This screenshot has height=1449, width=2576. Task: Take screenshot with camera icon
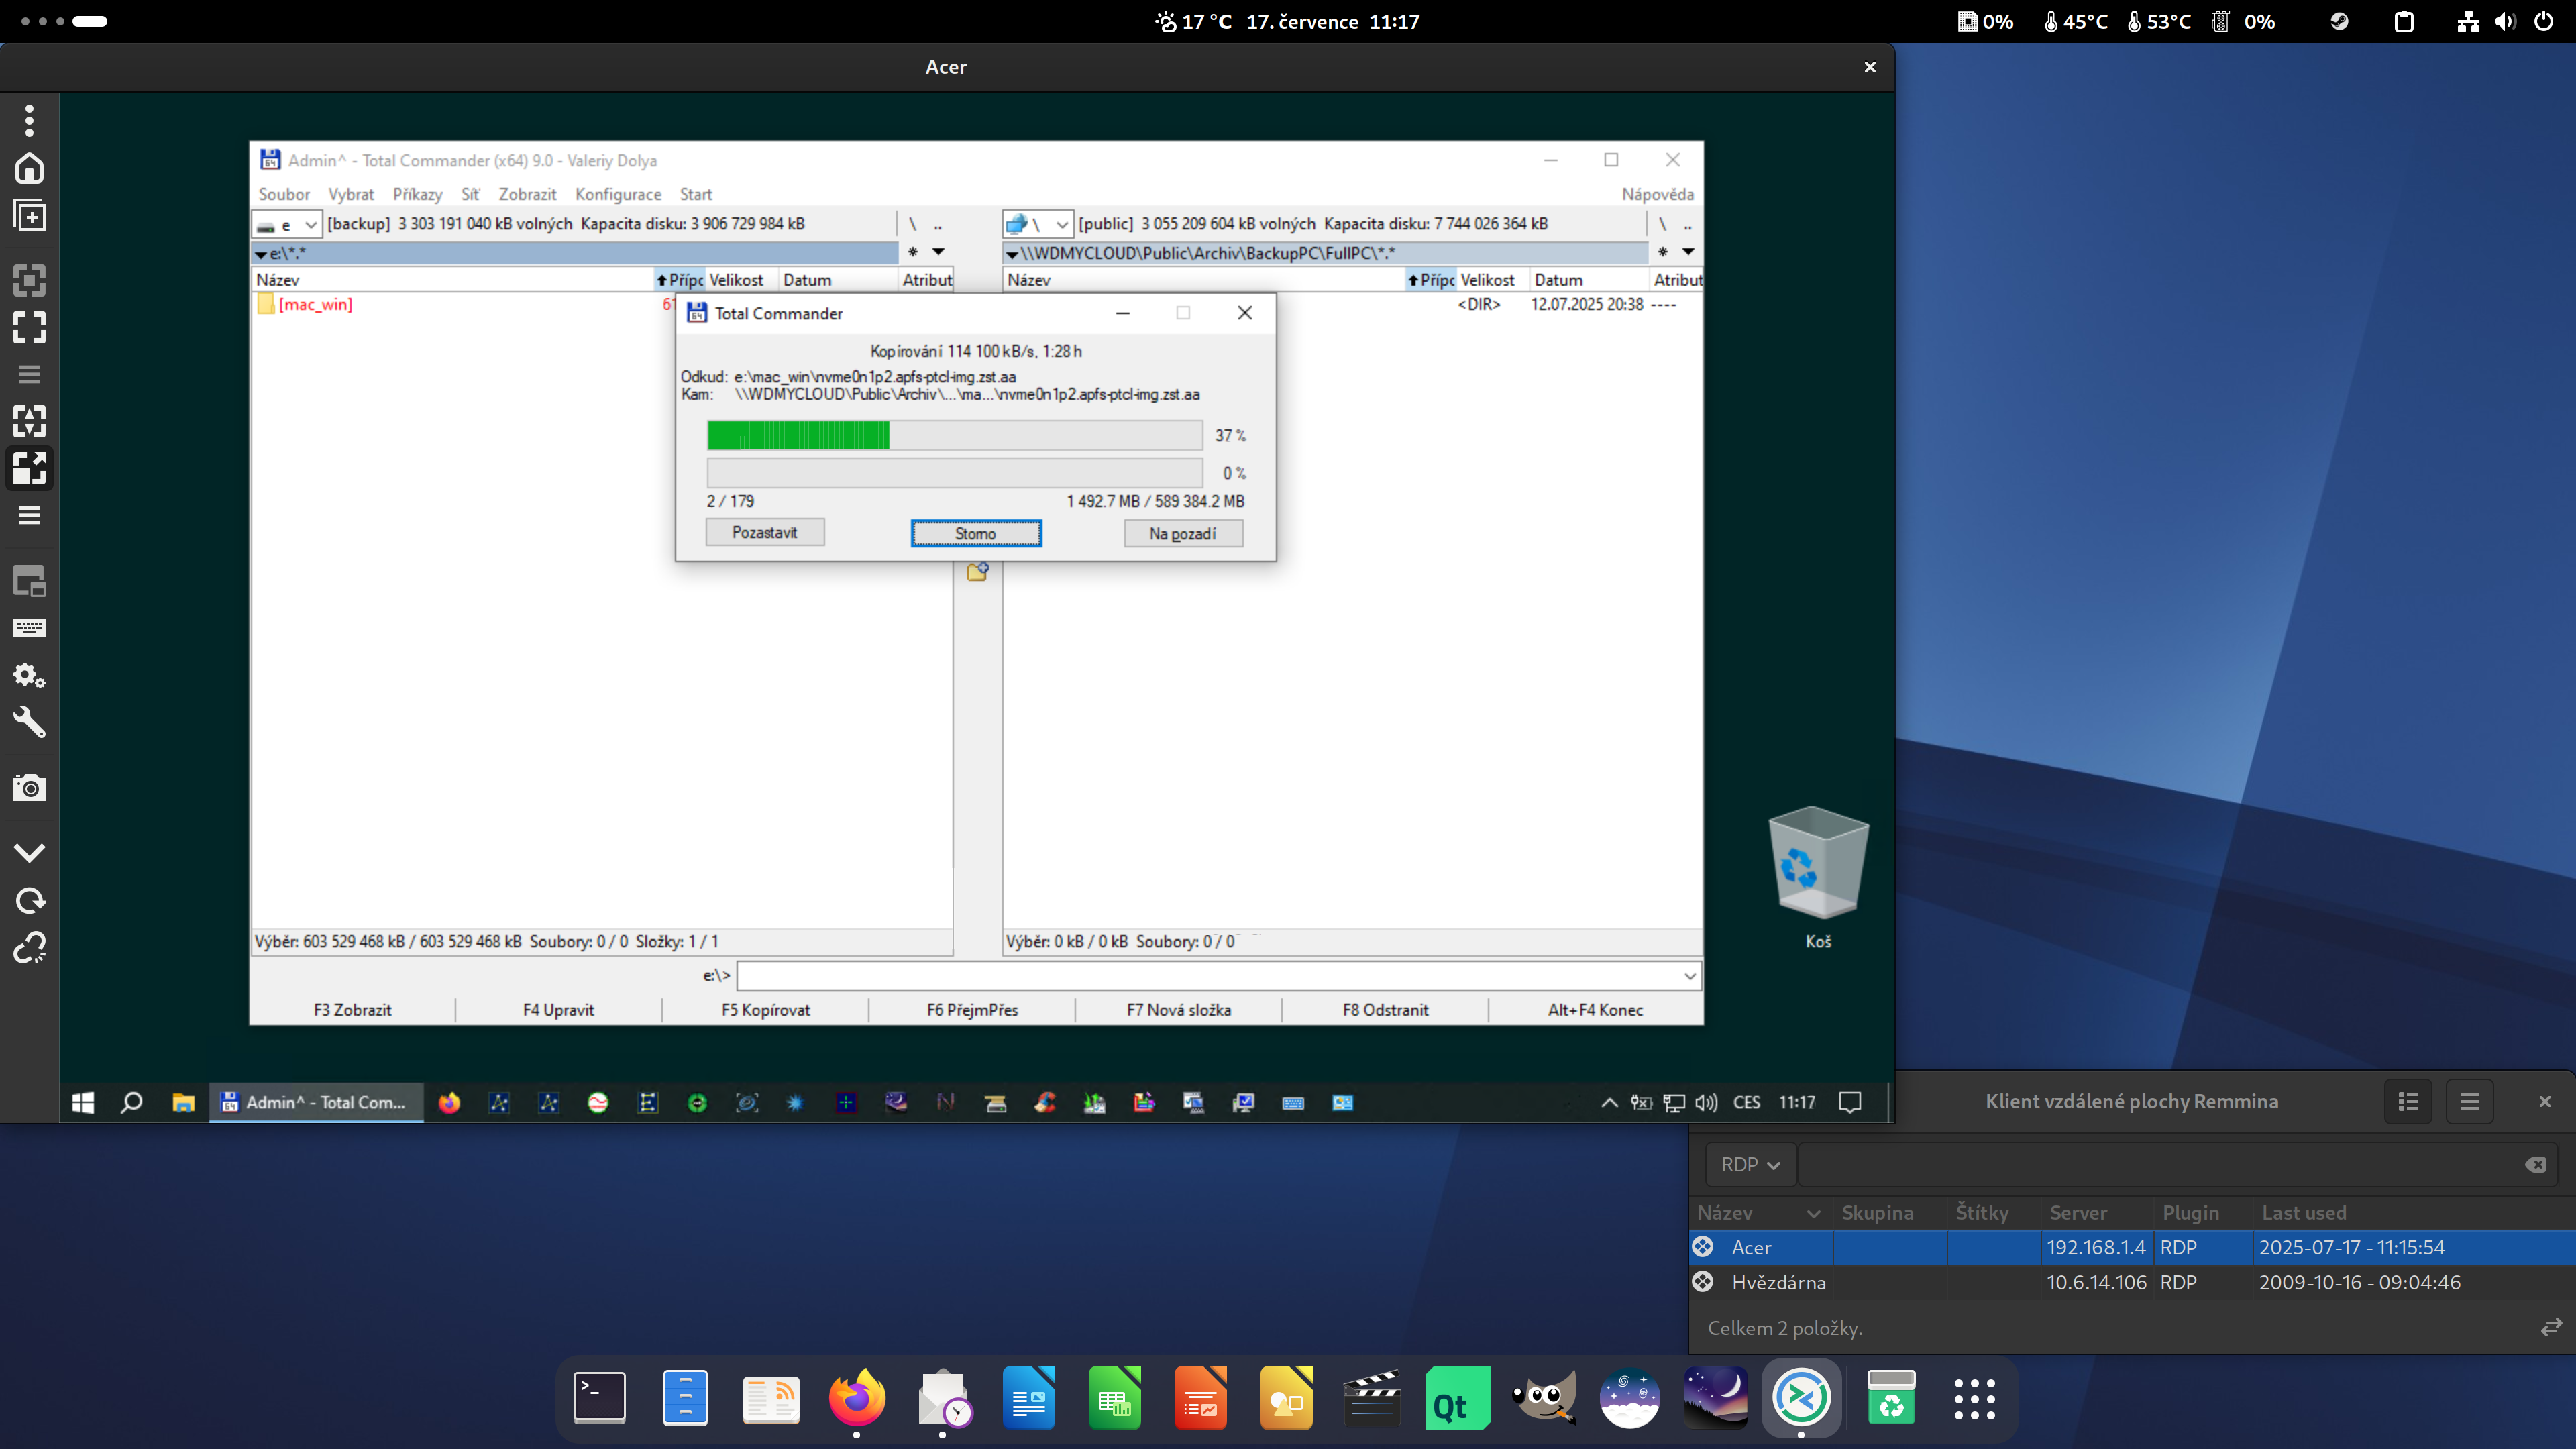(x=29, y=788)
